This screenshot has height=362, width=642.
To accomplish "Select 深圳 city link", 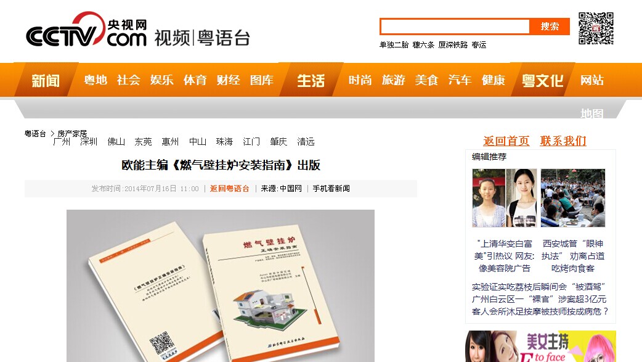I will tap(89, 142).
